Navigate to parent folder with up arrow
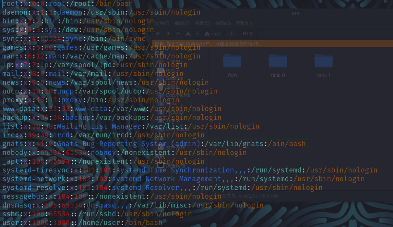The width and height of the screenshot is (393, 227). point(178,34)
